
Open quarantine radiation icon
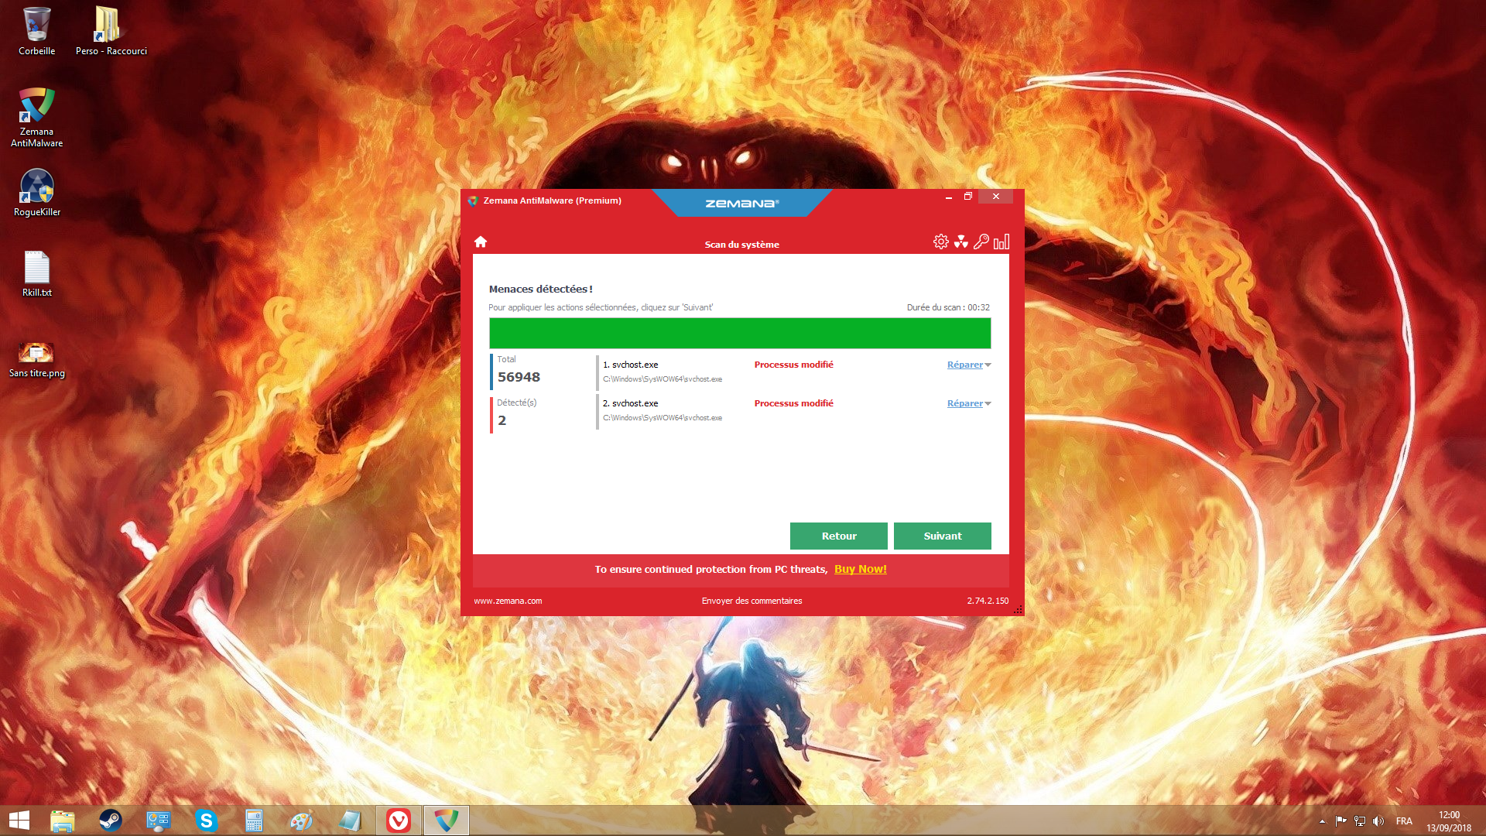pyautogui.click(x=960, y=242)
